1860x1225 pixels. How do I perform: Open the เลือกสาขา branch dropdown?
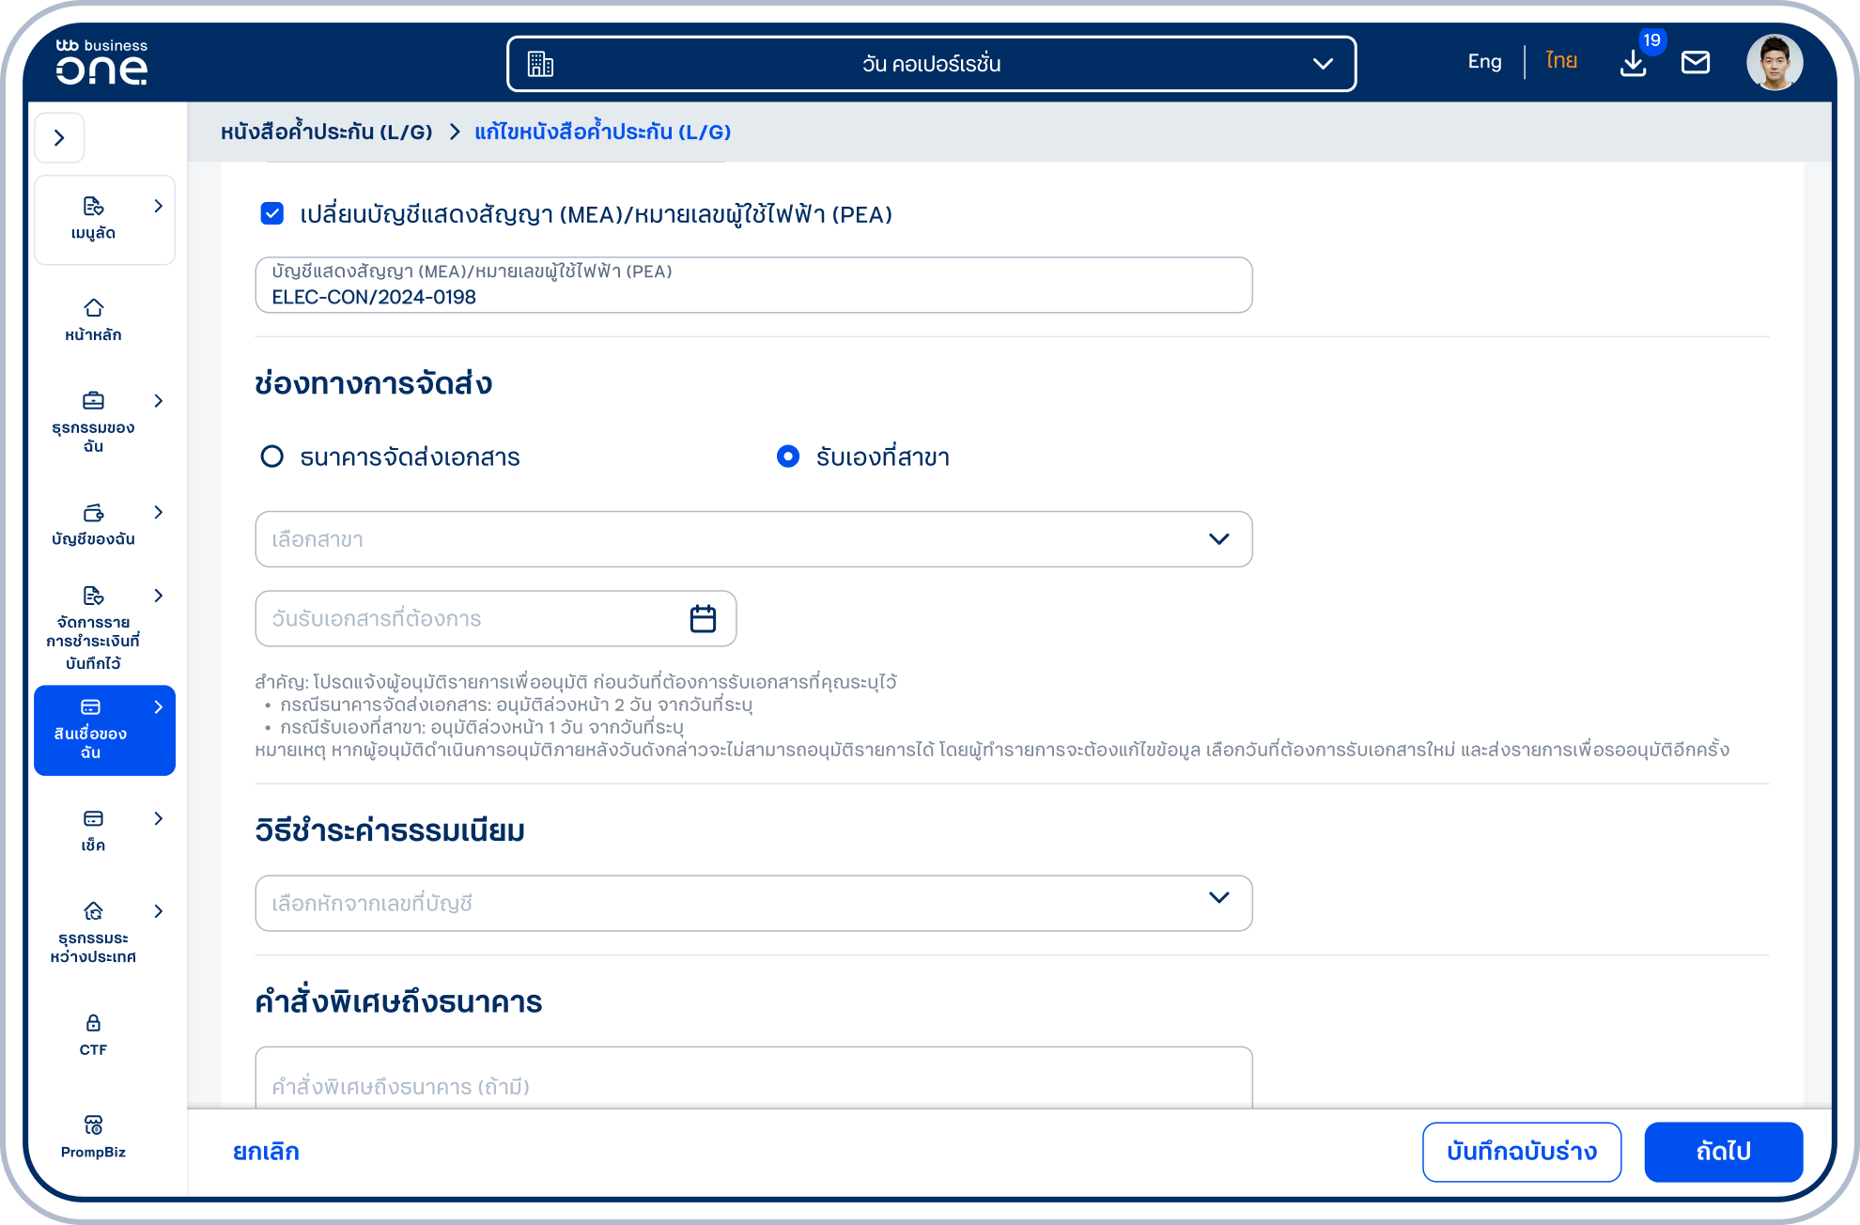pyautogui.click(x=753, y=539)
